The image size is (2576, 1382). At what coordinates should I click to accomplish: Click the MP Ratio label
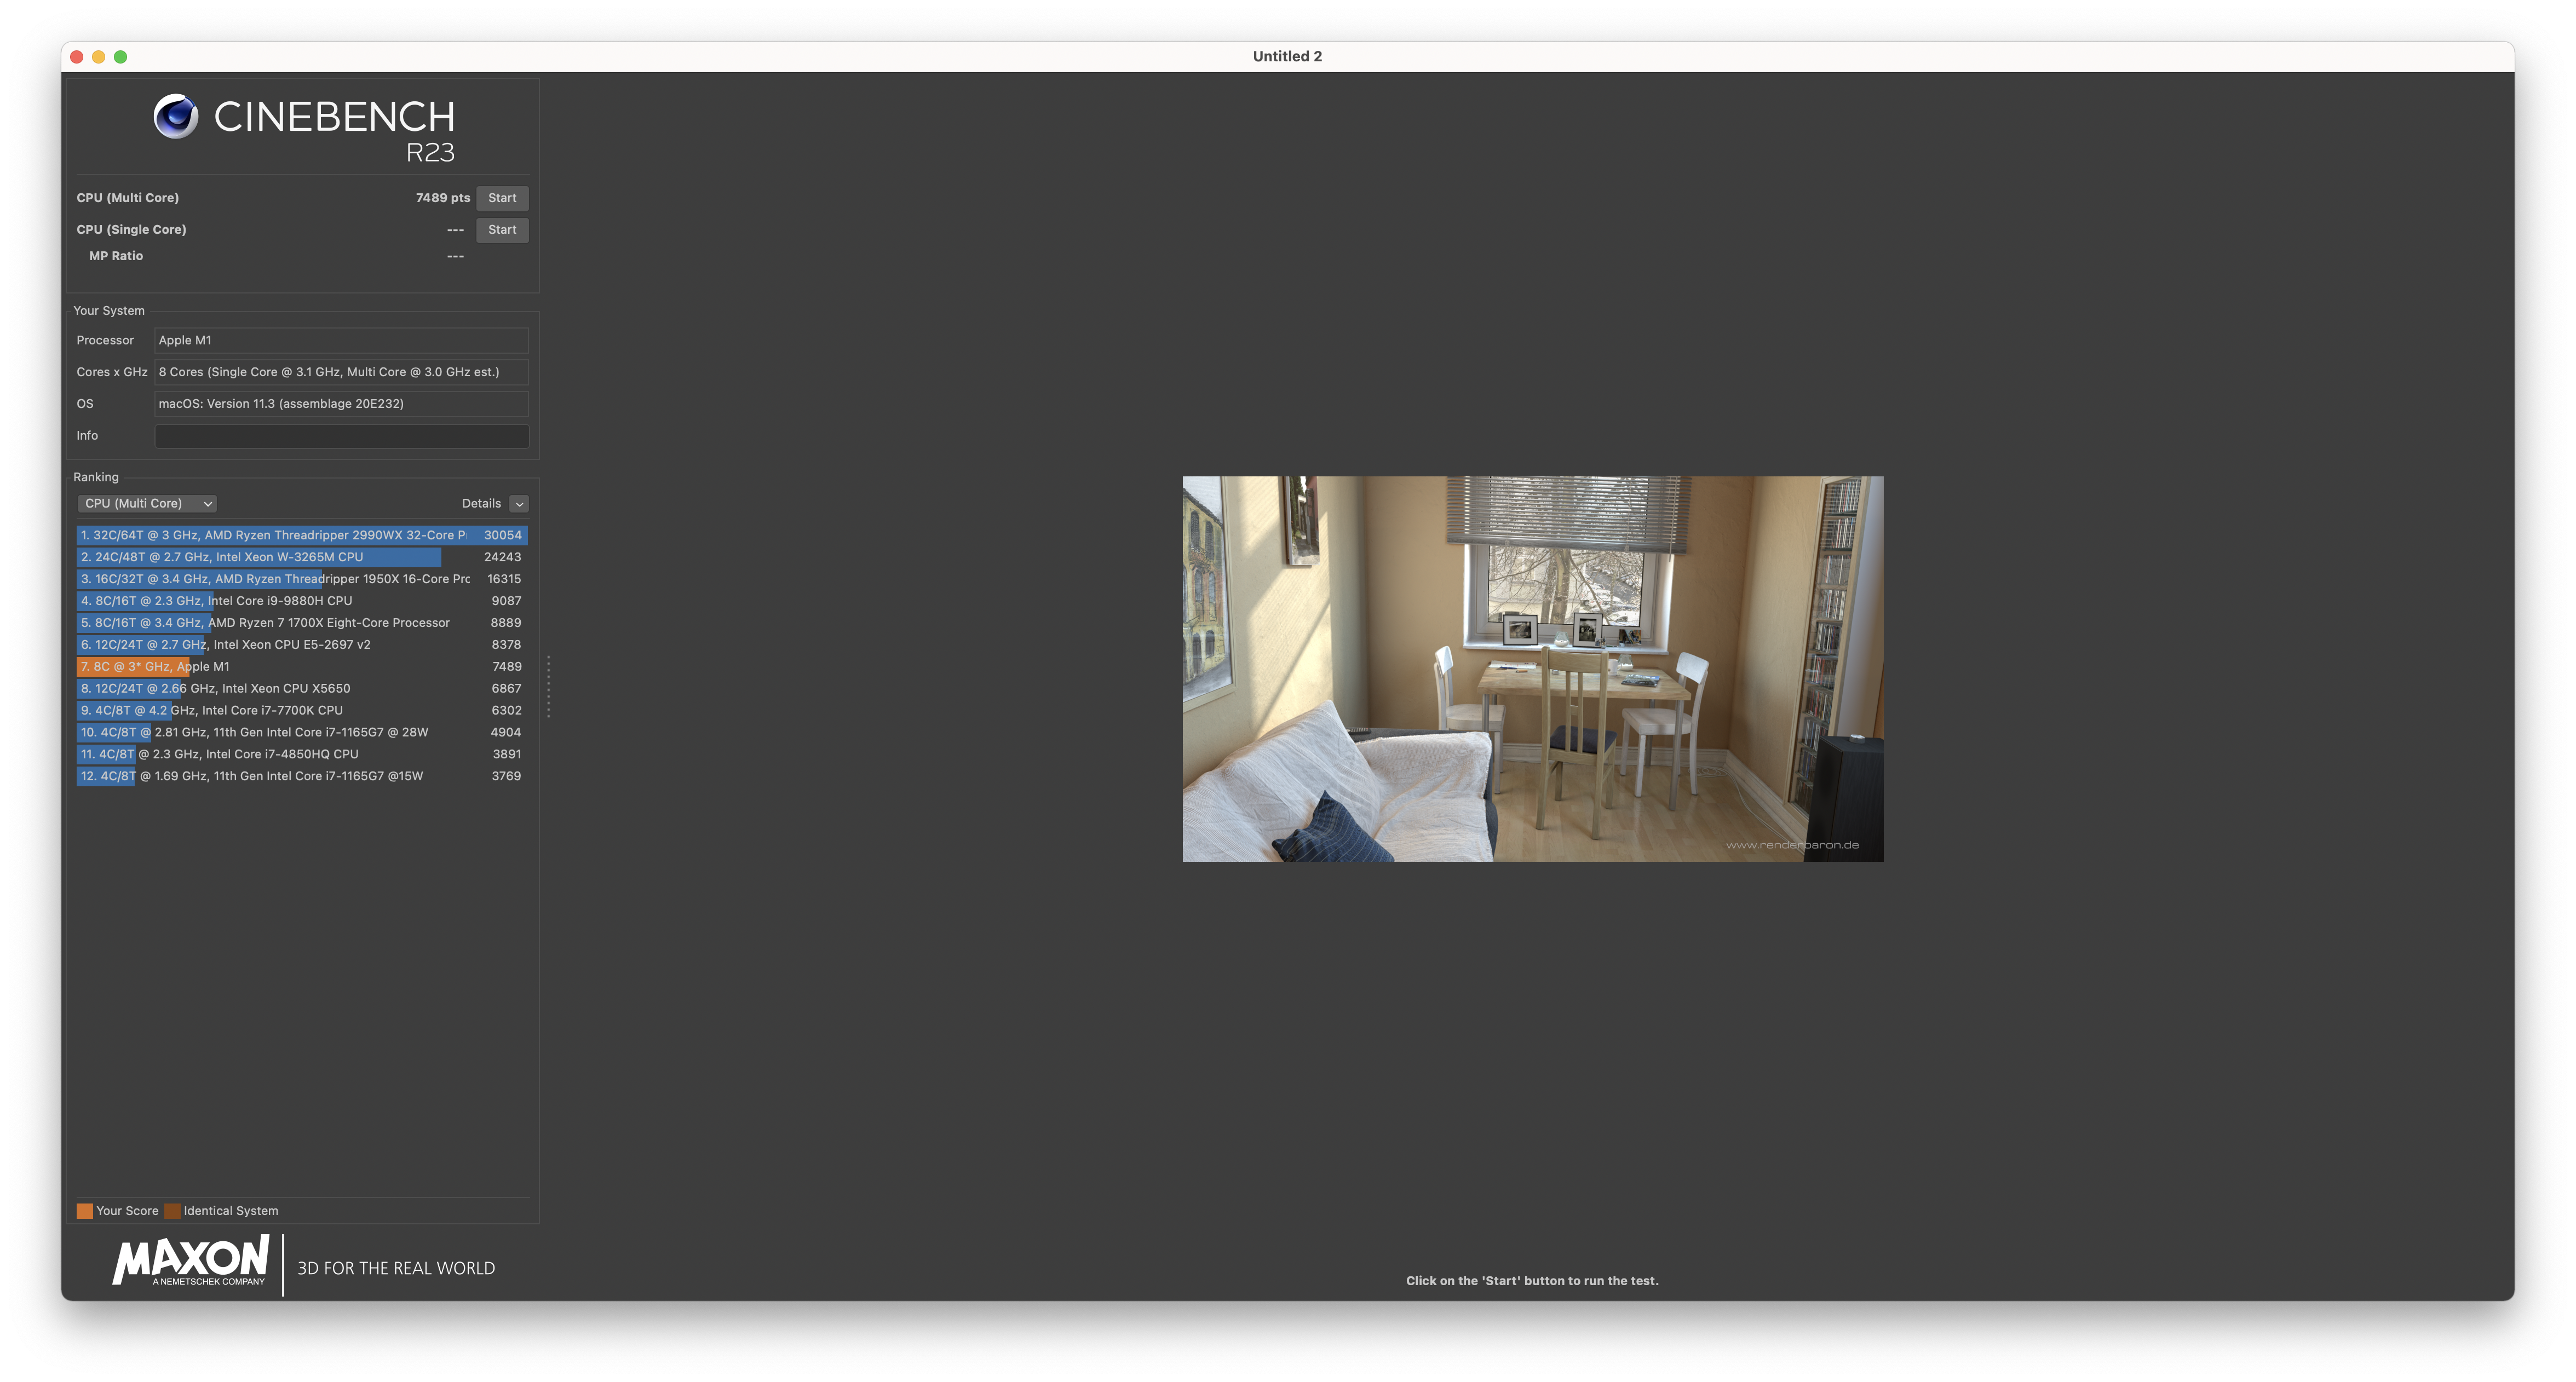pos(116,256)
